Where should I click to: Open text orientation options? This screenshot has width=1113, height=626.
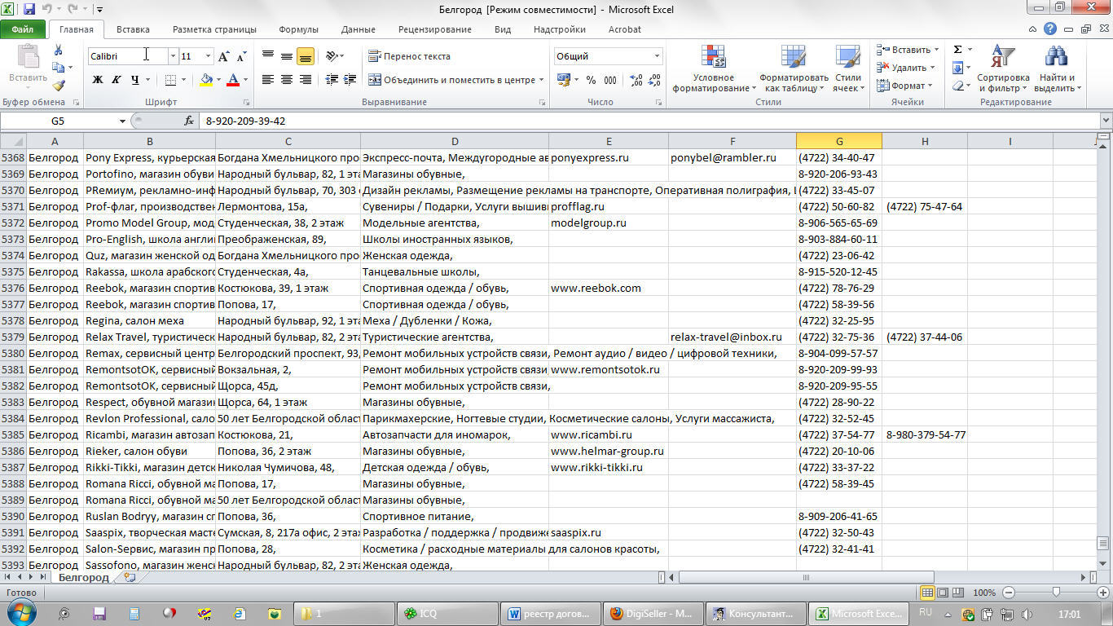[x=334, y=56]
